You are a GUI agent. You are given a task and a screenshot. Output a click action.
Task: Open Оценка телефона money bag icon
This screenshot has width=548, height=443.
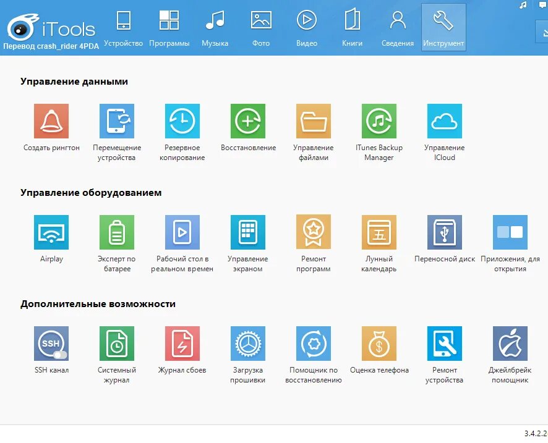379,344
